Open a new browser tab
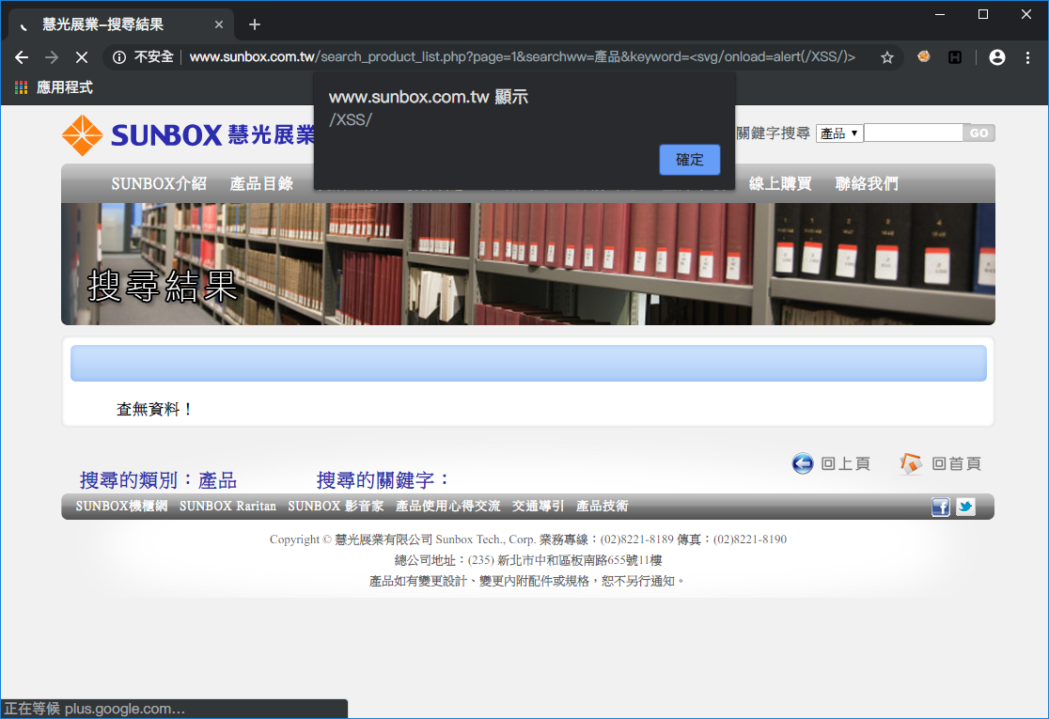1049x719 pixels. pyautogui.click(x=254, y=24)
